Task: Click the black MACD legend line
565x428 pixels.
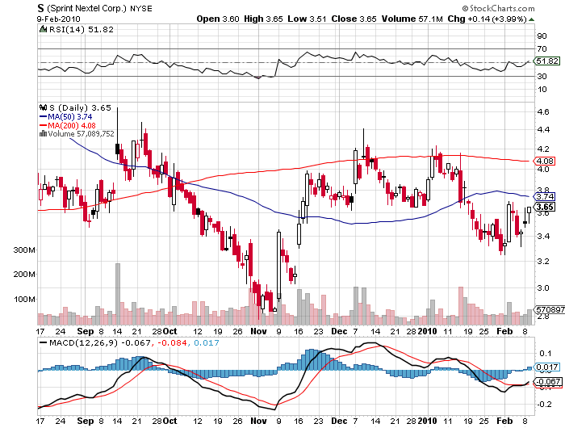Action: (44, 342)
